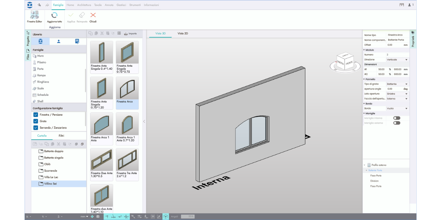Click the Chiudi red X icon
The width and height of the screenshot is (441, 220).
[93, 15]
